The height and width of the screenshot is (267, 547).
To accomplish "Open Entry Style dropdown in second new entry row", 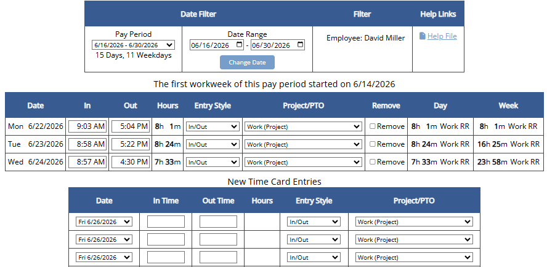I will point(314,239).
